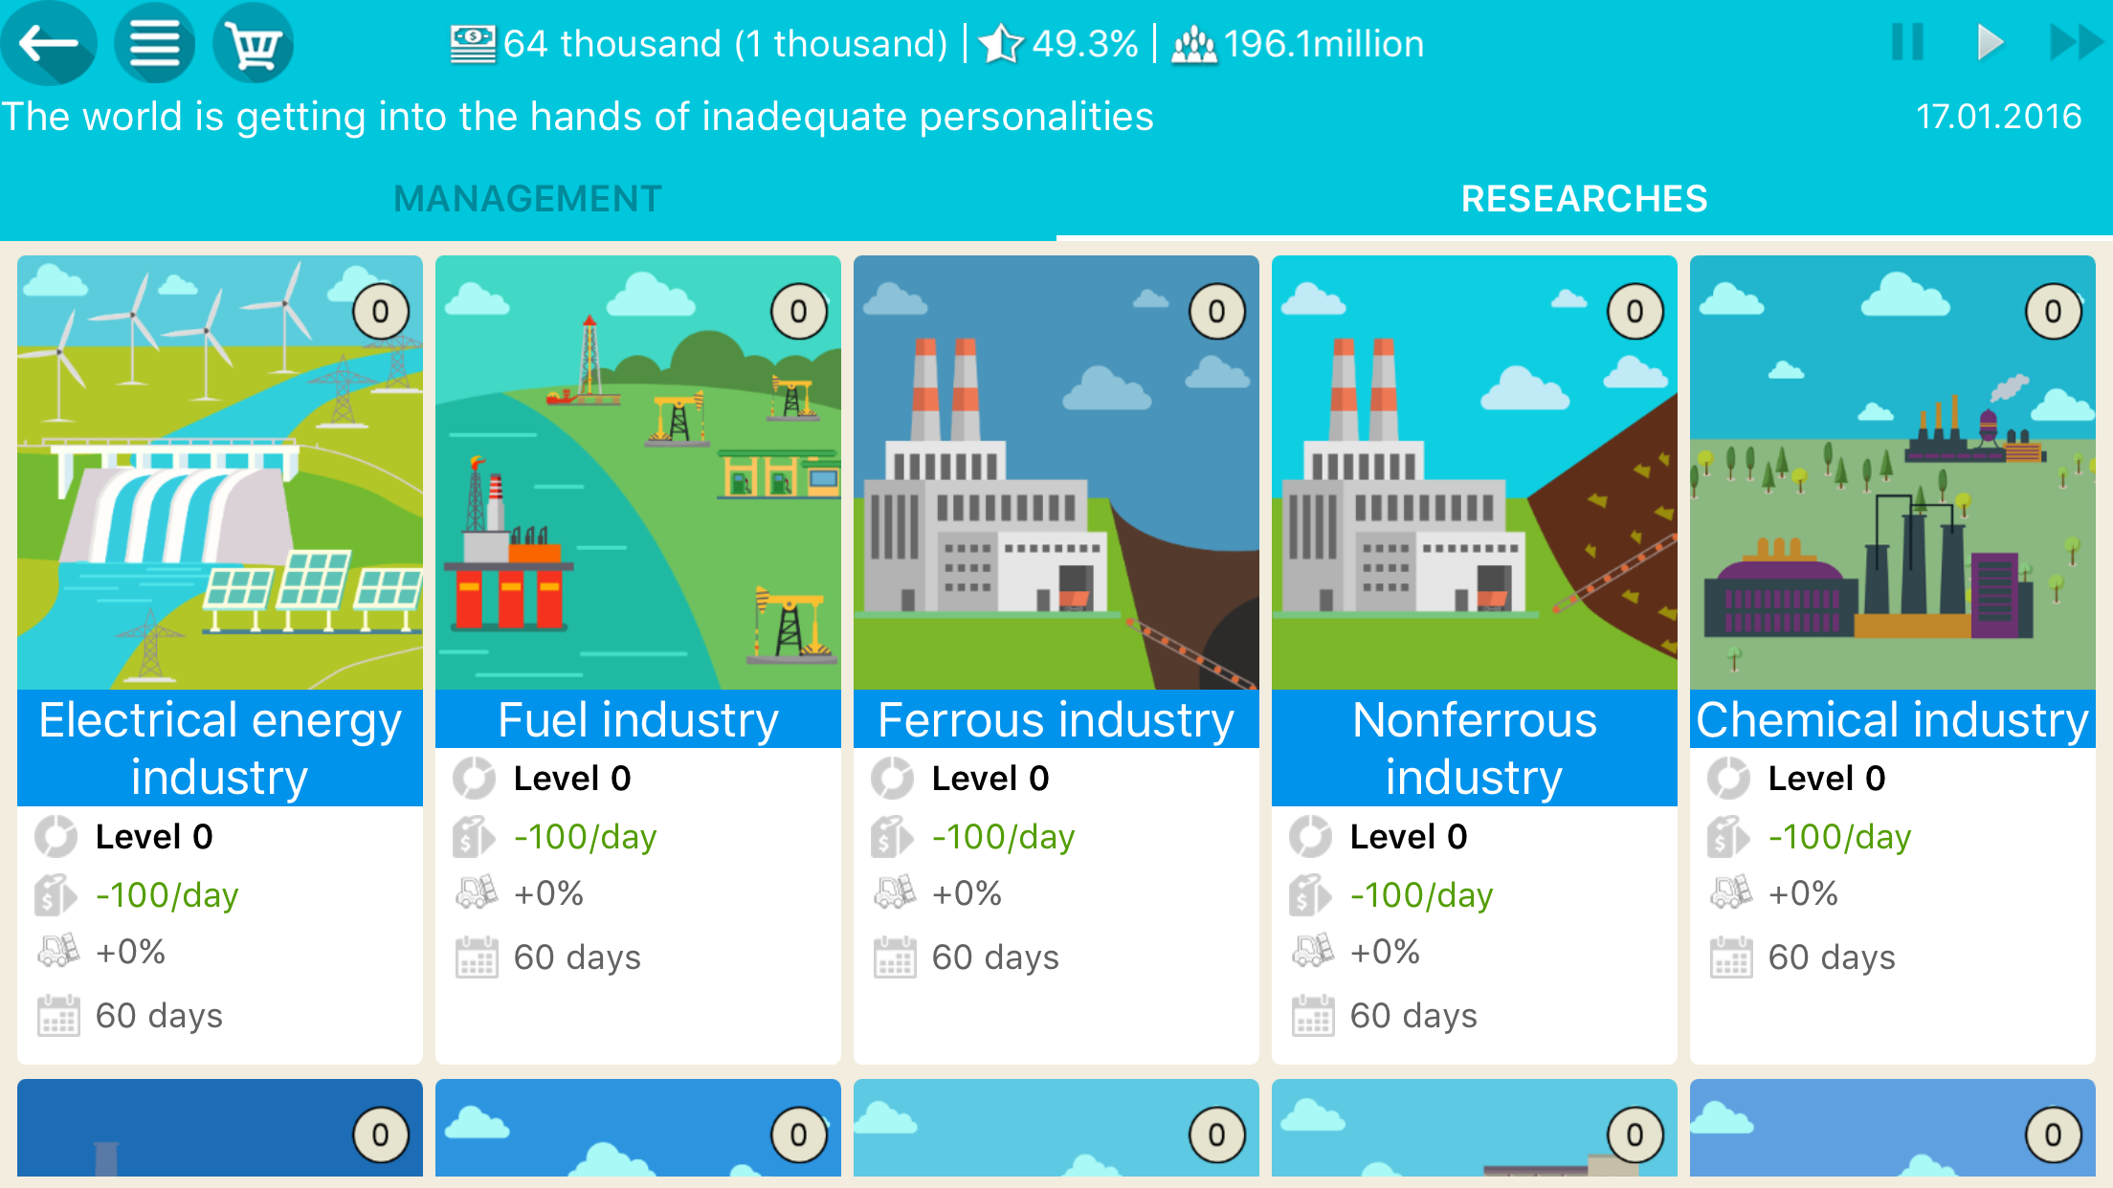Screen dimensions: 2113x1188
Task: Select the Fuel industry research image
Action: [x=638, y=472]
